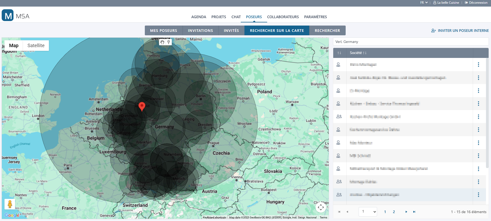Image resolution: width=491 pixels, height=221 pixels.
Task: Switch to the INVITATIONS tab
Action: coord(200,31)
